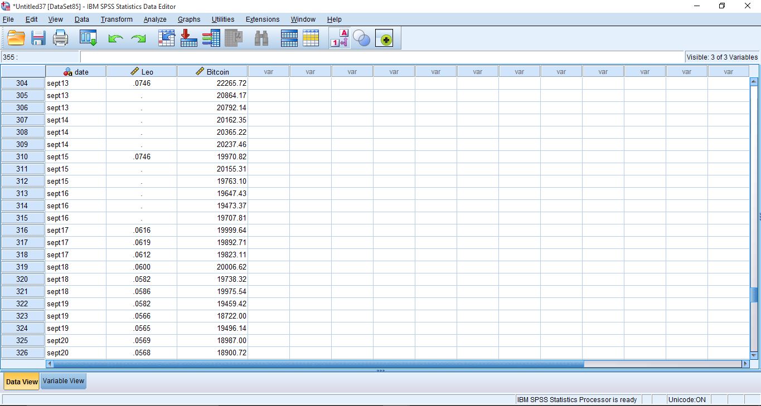Select the date column header
The height and width of the screenshot is (406, 761).
[x=76, y=71]
